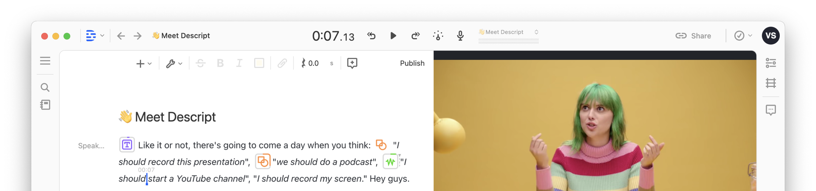Click the word "podcast" in the transcript

[x=356, y=162]
